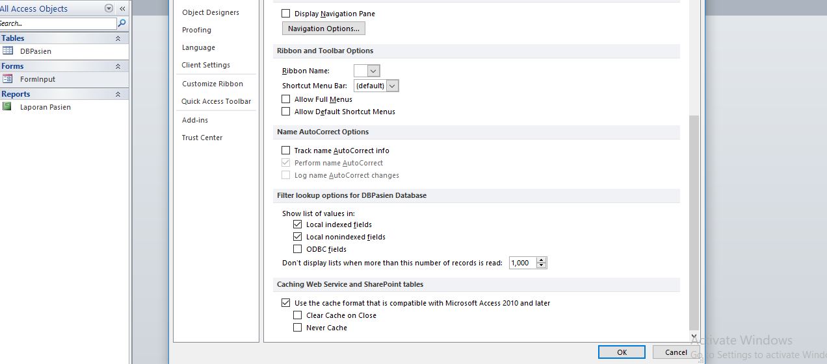Click All Access Objects header title
827x364 pixels.
34,9
